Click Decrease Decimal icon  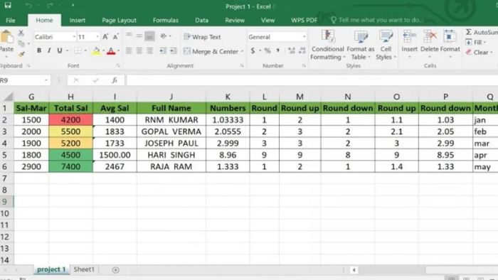[x=302, y=50]
